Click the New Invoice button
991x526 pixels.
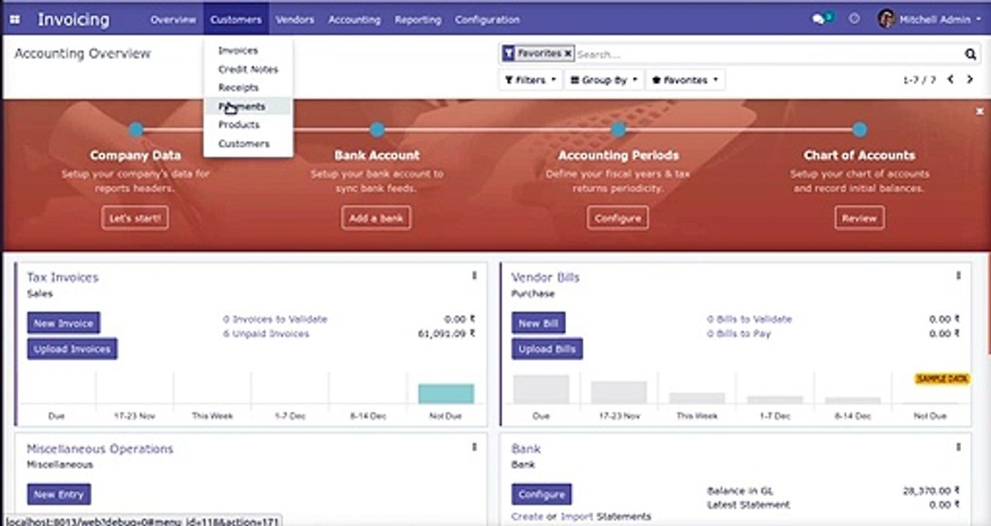(x=64, y=323)
